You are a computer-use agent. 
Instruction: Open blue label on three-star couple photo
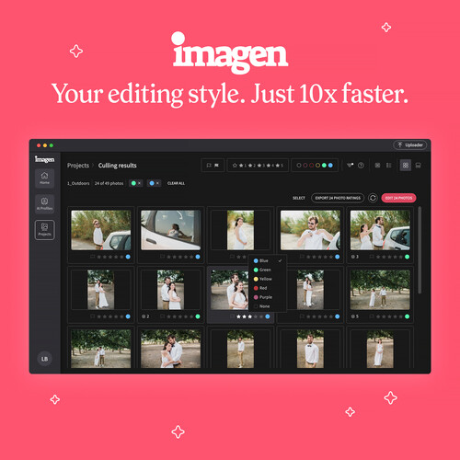(x=268, y=316)
